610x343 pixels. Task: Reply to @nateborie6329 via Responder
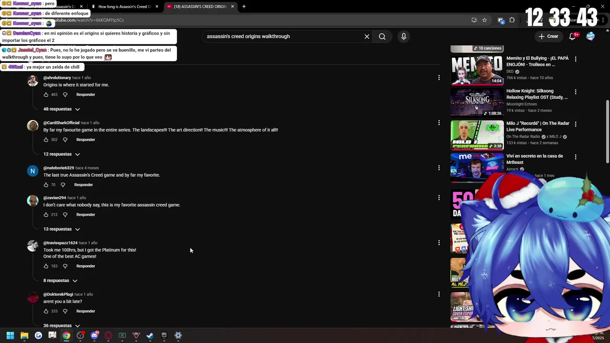[x=83, y=185]
